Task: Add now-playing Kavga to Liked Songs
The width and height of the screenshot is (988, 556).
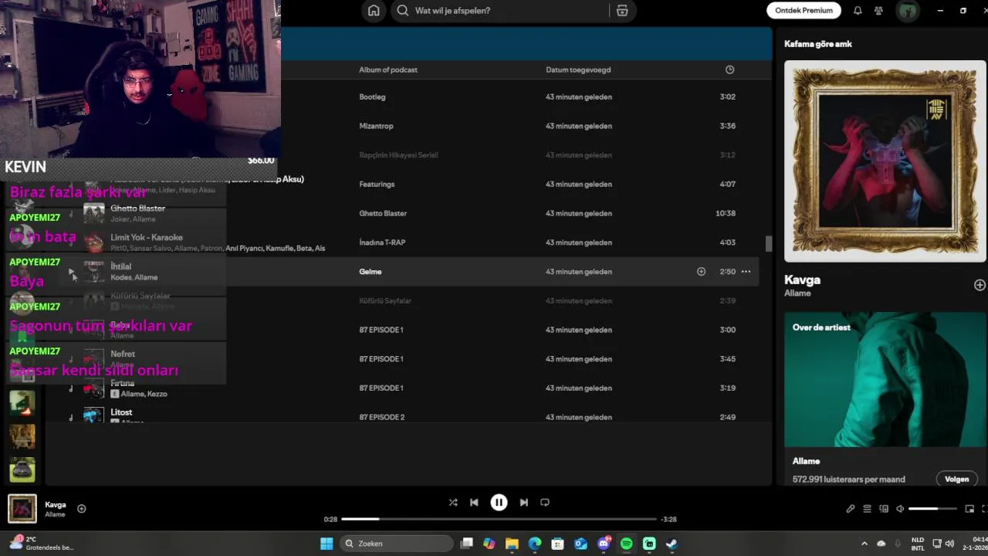Action: (81, 508)
